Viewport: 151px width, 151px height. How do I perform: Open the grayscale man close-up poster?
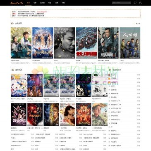[x=65, y=43]
